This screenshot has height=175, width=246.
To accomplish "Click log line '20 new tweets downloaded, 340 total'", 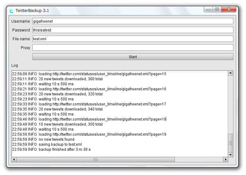I will [x=57, y=109].
